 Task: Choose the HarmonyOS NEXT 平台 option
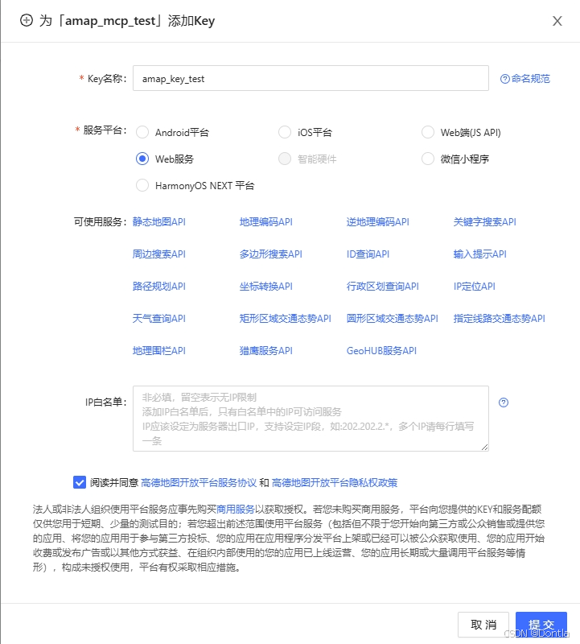click(x=142, y=185)
